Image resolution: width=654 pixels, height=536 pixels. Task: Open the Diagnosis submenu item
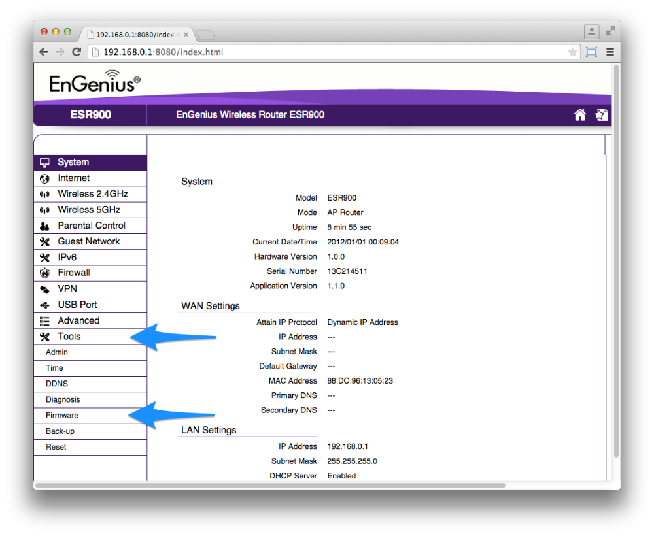[x=90, y=400]
